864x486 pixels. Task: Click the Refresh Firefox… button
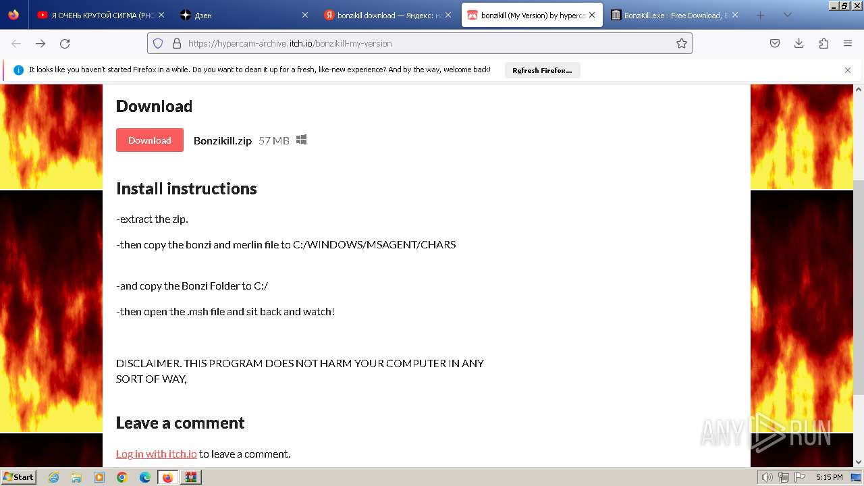point(542,70)
